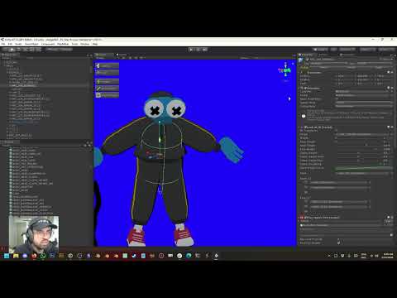Select the highlighted row in the Hierarchy
The image size is (397, 298).
pyautogui.click(x=45, y=85)
